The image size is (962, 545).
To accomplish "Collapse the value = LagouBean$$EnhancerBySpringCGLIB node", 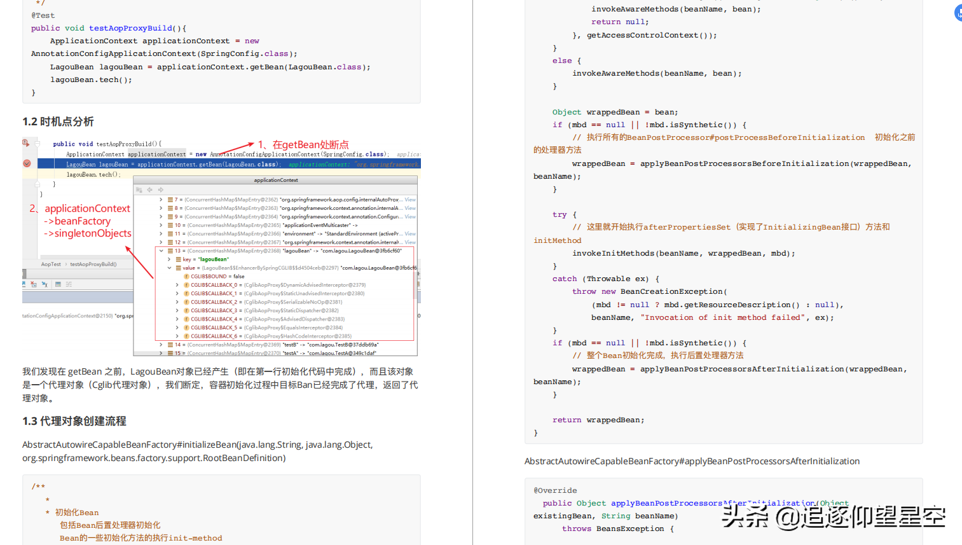I will [169, 268].
